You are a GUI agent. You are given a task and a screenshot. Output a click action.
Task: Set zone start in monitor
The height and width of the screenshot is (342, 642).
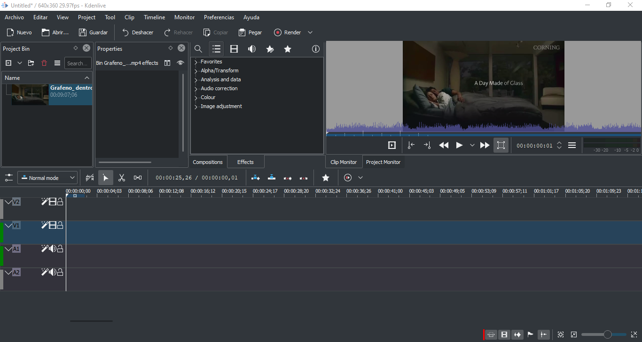click(411, 145)
